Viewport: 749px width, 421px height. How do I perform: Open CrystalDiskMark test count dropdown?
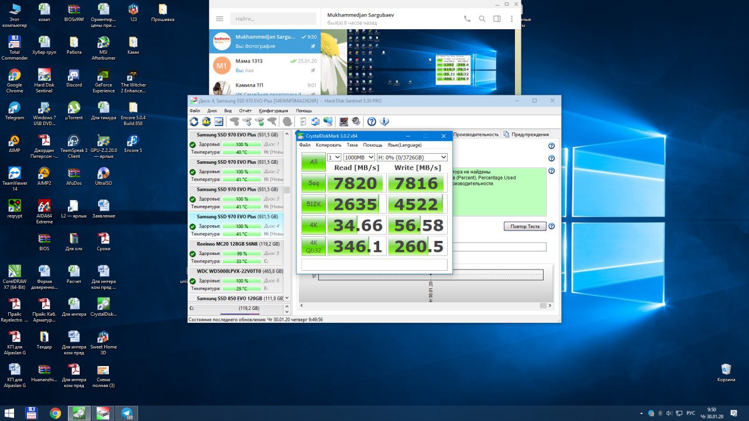pos(334,157)
